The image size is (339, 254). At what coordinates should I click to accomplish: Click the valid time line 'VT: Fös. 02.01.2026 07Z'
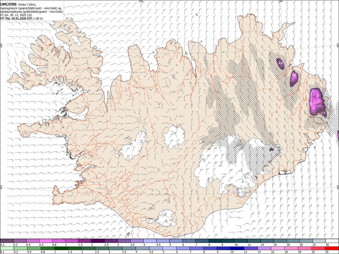[16, 19]
